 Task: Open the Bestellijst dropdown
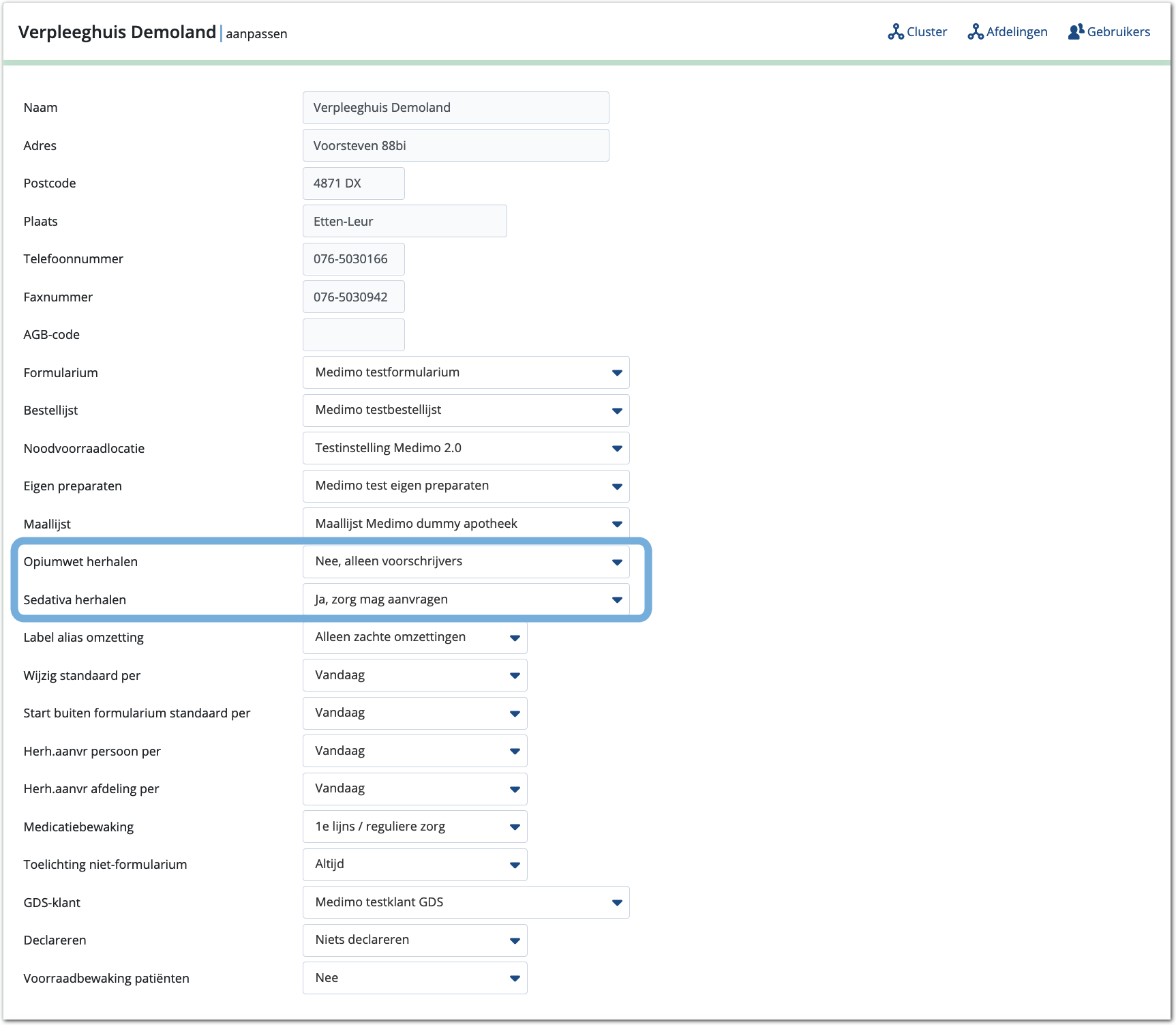(466, 411)
